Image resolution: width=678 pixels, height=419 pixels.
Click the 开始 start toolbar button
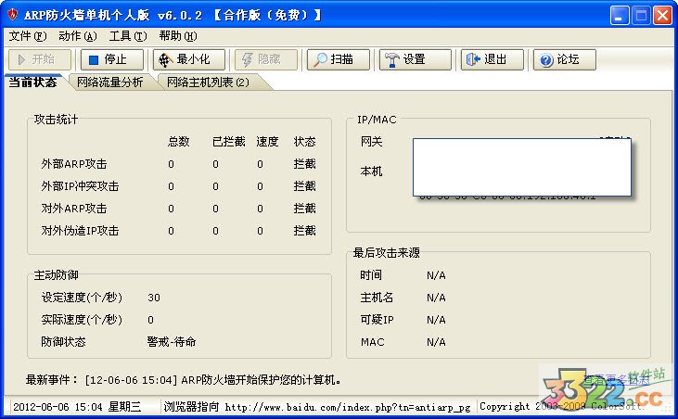pyautogui.click(x=39, y=59)
